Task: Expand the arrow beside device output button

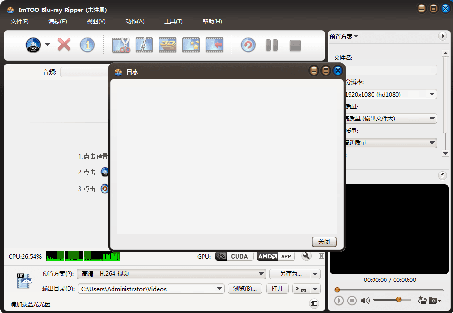Action: tap(315, 289)
